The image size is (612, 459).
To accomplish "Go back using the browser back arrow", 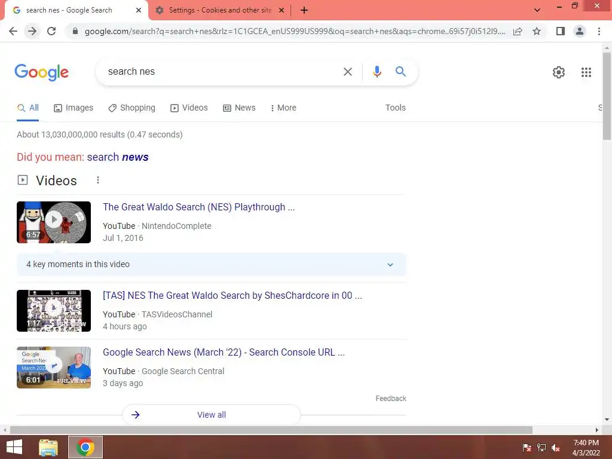I will pyautogui.click(x=13, y=31).
